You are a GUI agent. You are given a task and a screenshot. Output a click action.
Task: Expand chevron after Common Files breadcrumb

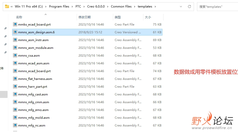click(x=135, y=7)
